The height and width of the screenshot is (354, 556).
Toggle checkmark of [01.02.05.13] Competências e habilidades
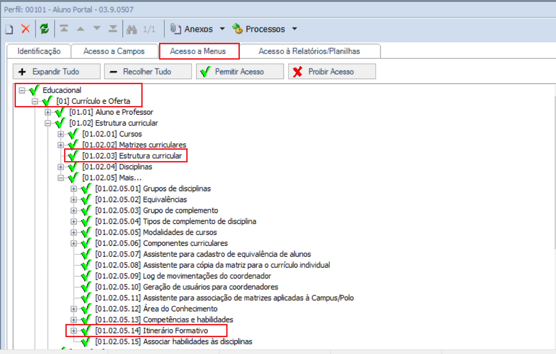[x=86, y=319]
